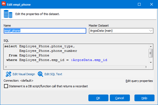
Task: Open the Master Dataset dropdown
Action: [121, 31]
